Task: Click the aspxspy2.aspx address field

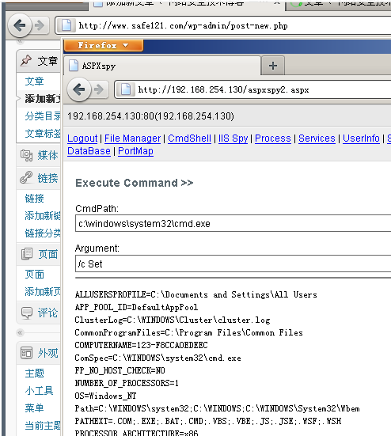Action: click(253, 89)
